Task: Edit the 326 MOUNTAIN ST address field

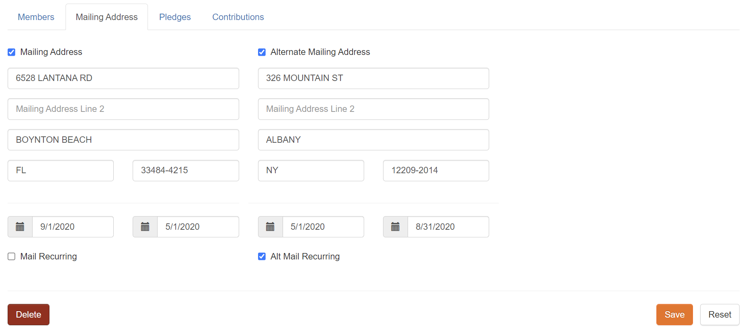Action: [373, 78]
